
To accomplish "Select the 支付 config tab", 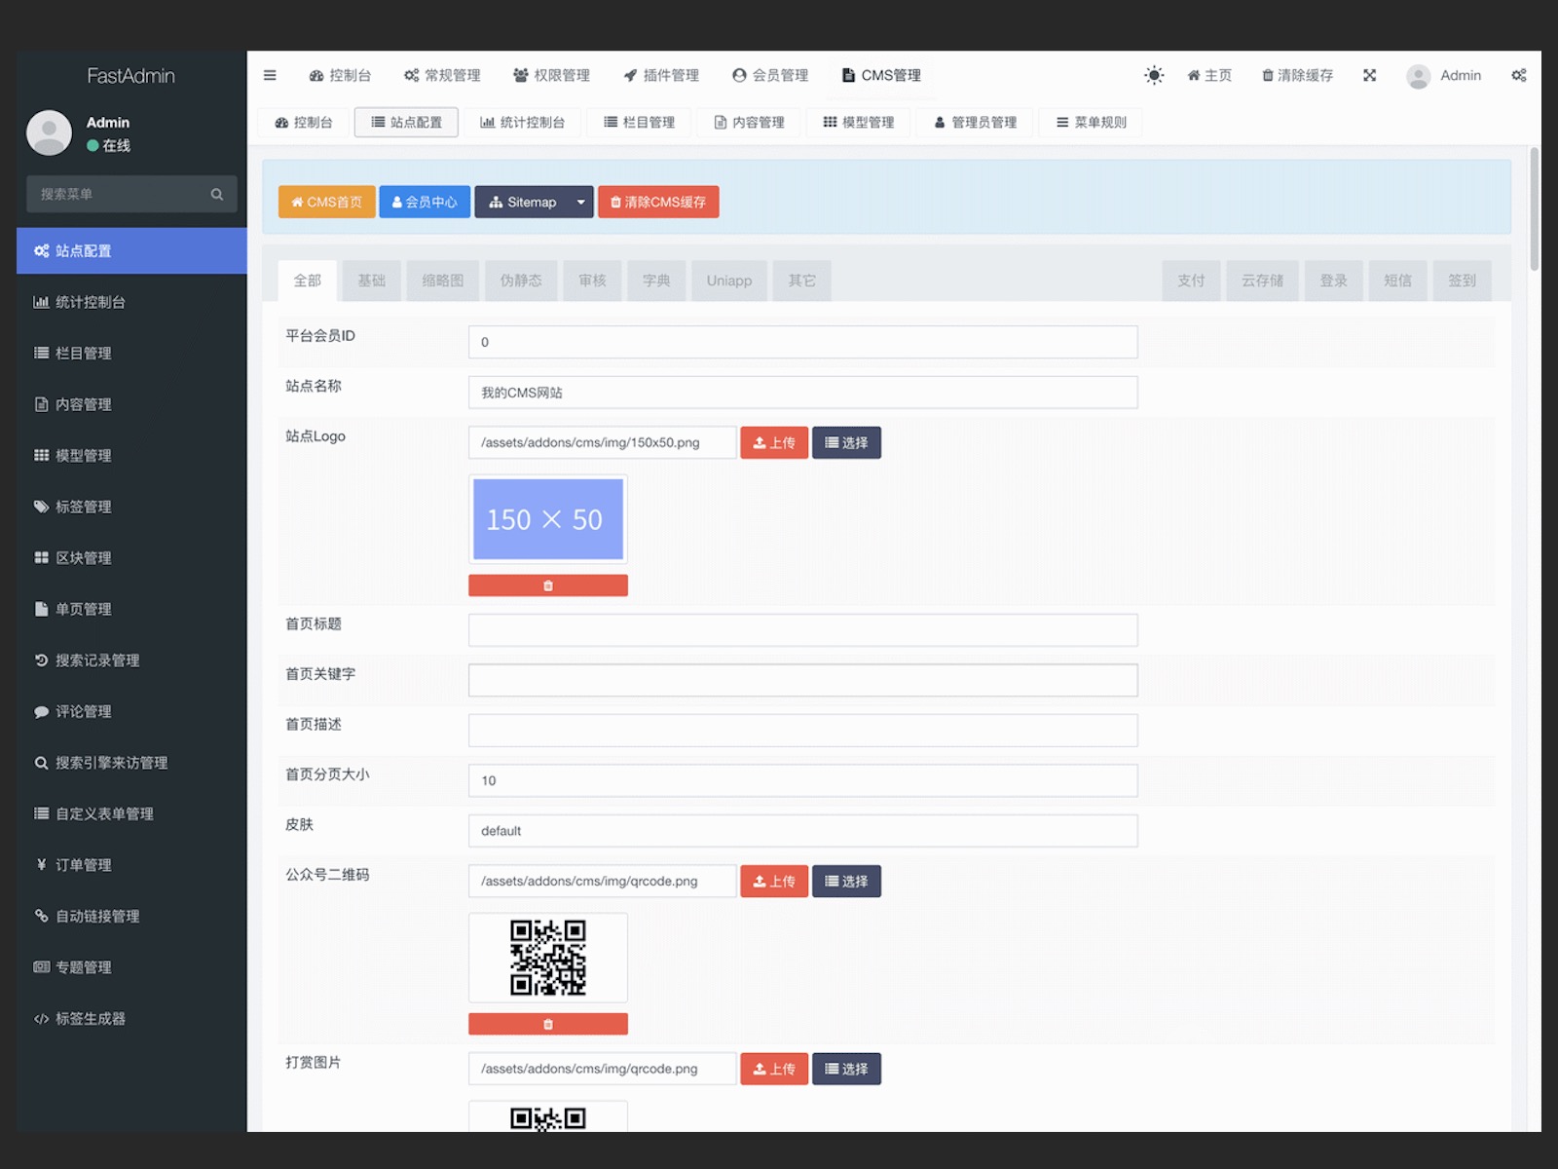I will coord(1191,281).
